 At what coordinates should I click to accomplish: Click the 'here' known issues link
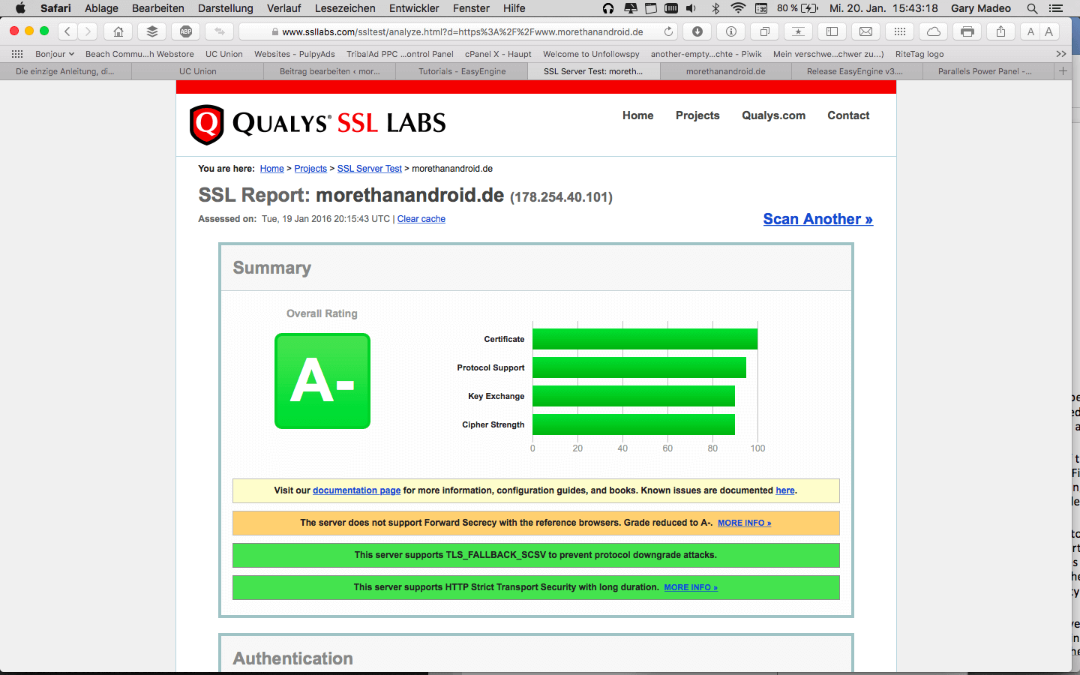coord(784,490)
